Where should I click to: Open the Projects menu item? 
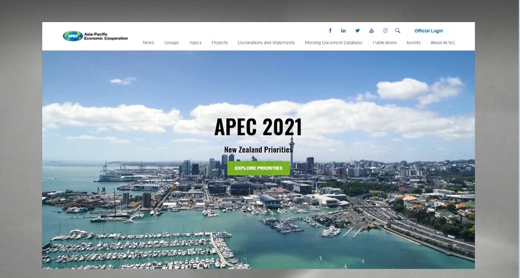click(x=220, y=43)
